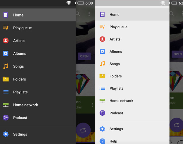Click Home network icon in the light drawer
Image resolution: width=183 pixels, height=144 pixels.
102,101
